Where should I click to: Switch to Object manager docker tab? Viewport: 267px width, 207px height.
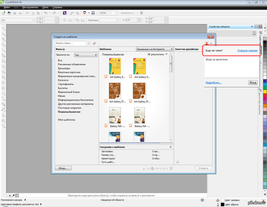click(260, 102)
